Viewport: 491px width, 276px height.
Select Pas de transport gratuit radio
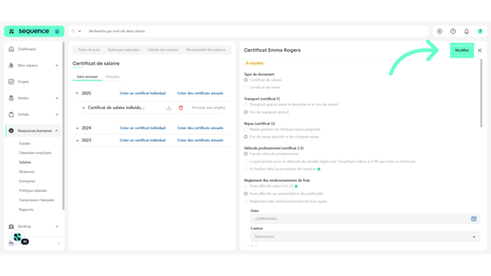click(246, 112)
